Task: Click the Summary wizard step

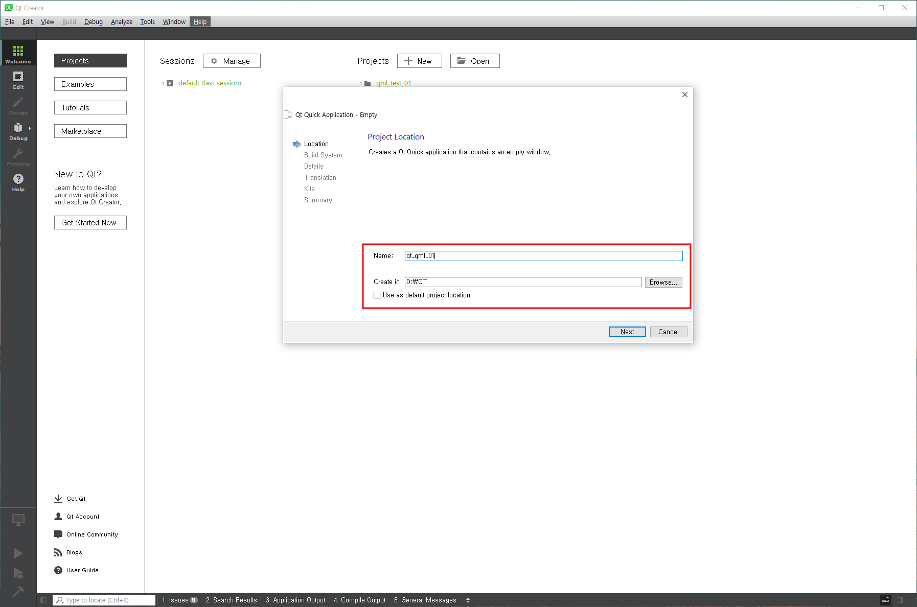Action: coord(318,200)
